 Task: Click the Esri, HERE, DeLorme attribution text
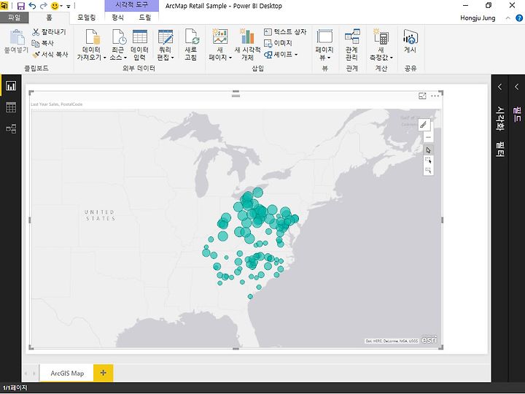[392, 341]
